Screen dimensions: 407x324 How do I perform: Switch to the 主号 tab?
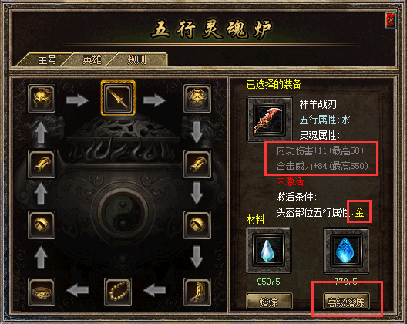coord(47,59)
